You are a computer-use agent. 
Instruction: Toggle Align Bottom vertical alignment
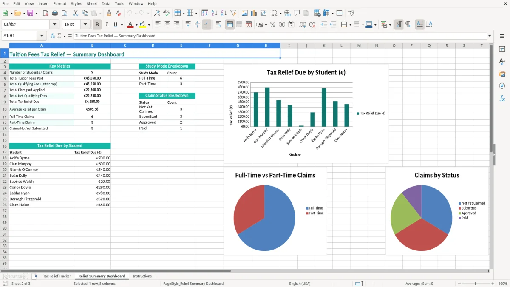pos(207,25)
